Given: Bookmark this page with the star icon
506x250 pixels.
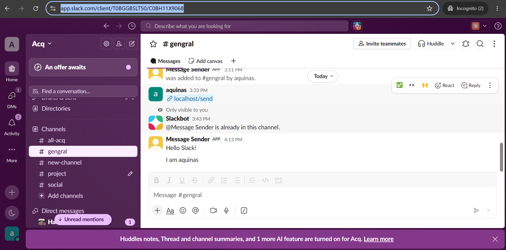Looking at the screenshot, I should 429,8.
